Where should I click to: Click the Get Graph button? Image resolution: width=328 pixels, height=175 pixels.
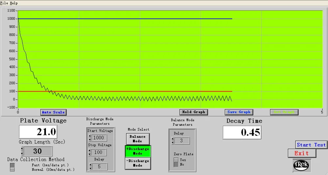click(284, 112)
